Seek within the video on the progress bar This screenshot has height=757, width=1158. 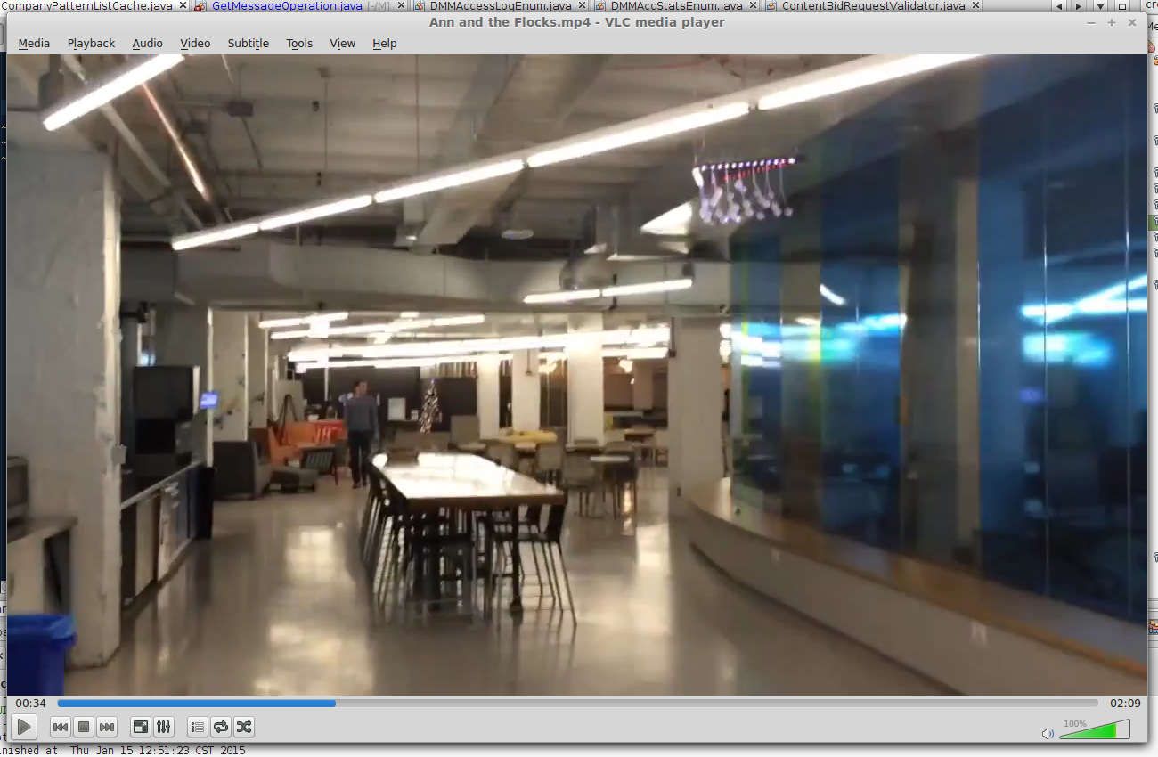[x=578, y=703]
